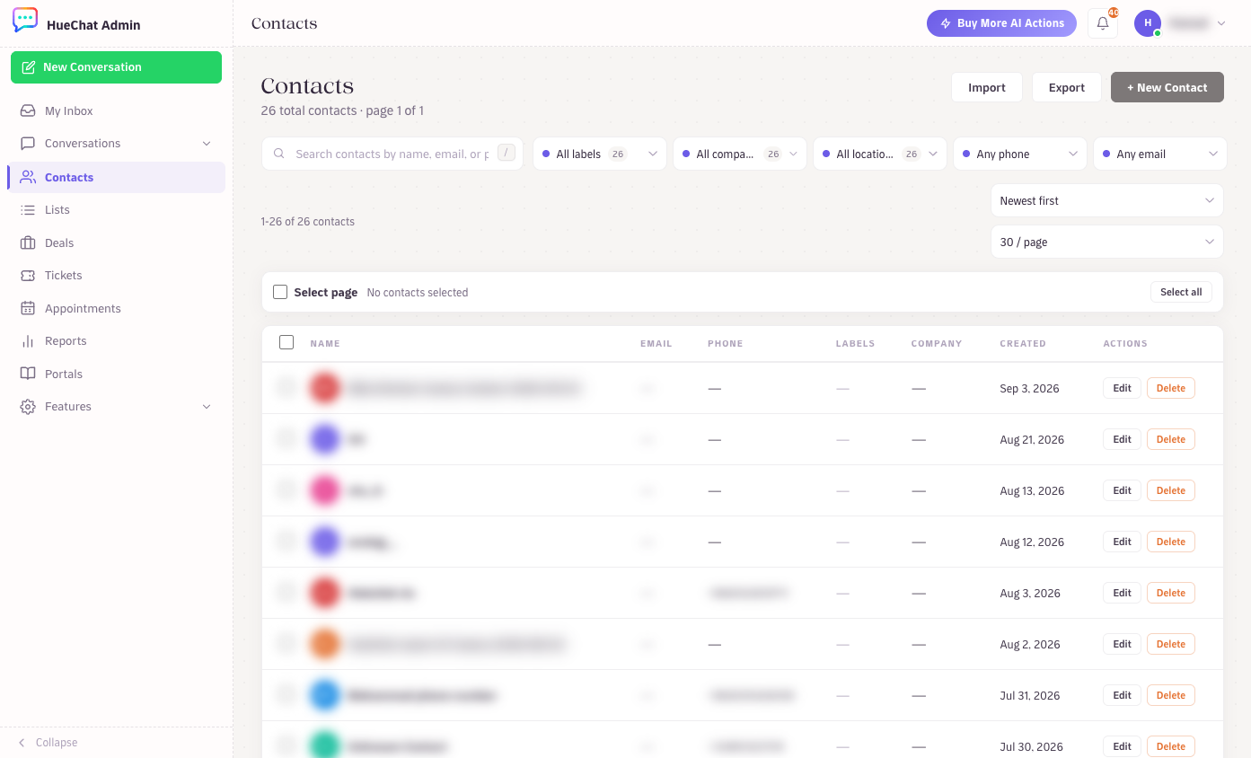Start a New Conversation
Image resolution: width=1251 pixels, height=758 pixels.
116,67
